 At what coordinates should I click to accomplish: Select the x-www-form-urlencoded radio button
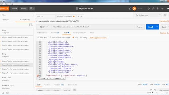tap(50, 37)
